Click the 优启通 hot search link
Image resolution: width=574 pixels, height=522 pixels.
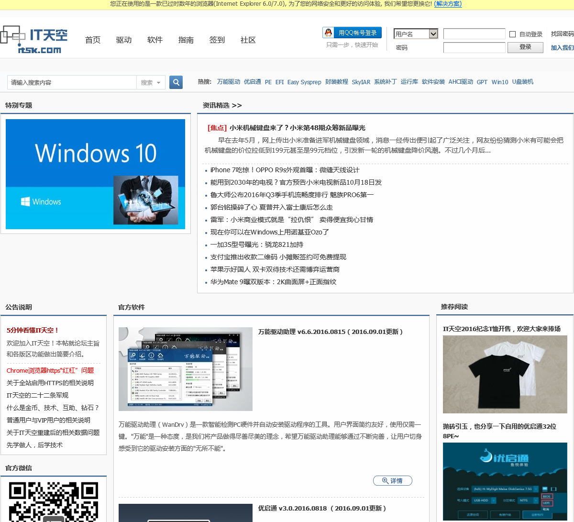253,82
